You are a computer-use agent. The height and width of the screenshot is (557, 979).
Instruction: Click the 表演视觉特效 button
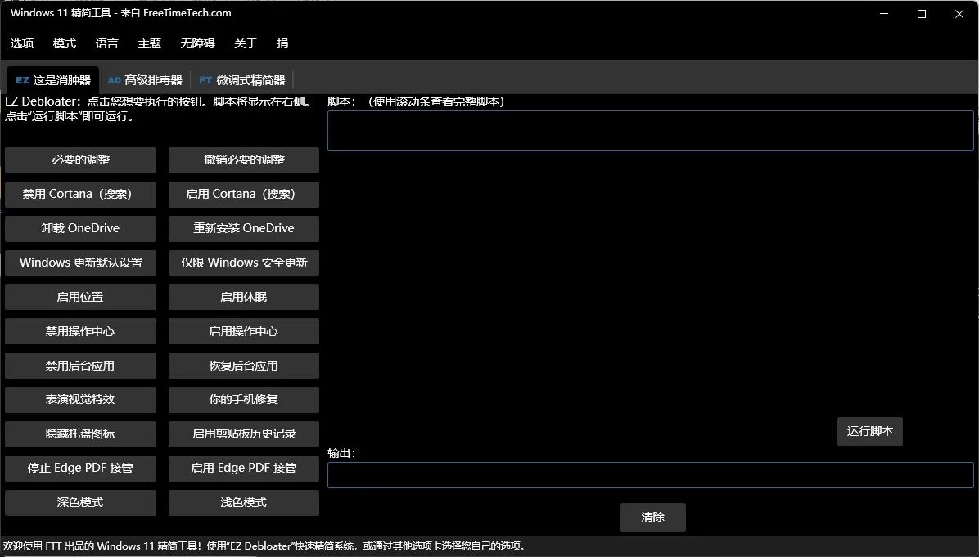pos(80,400)
